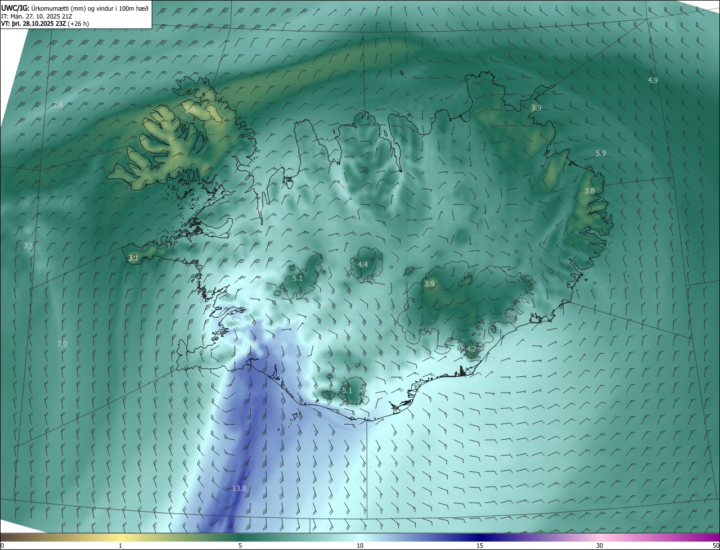Click the 7.0 value label
720x550 pixels.
click(x=62, y=344)
